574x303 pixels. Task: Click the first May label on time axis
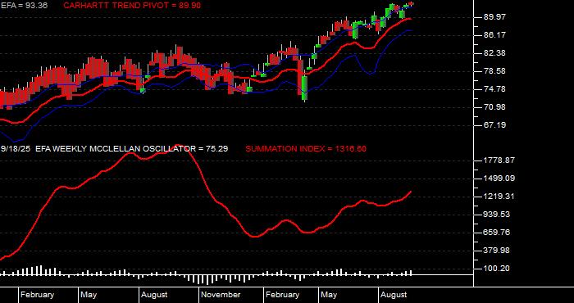point(89,295)
